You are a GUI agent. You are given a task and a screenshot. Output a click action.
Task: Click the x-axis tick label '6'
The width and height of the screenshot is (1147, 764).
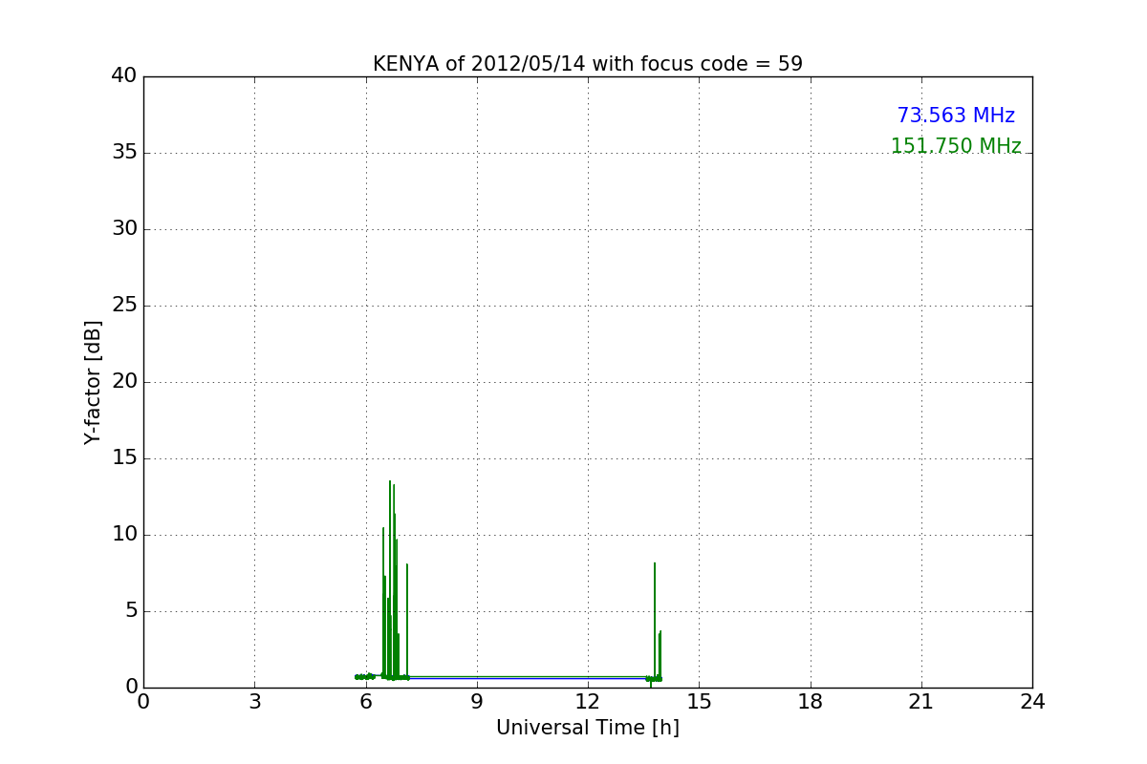[366, 702]
